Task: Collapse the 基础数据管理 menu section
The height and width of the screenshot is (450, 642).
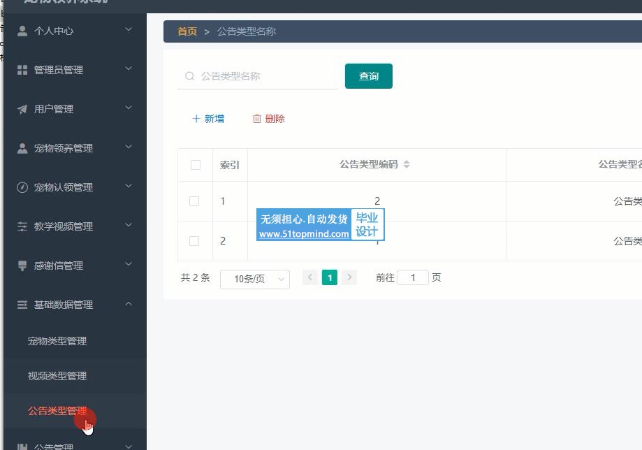Action: (x=129, y=304)
